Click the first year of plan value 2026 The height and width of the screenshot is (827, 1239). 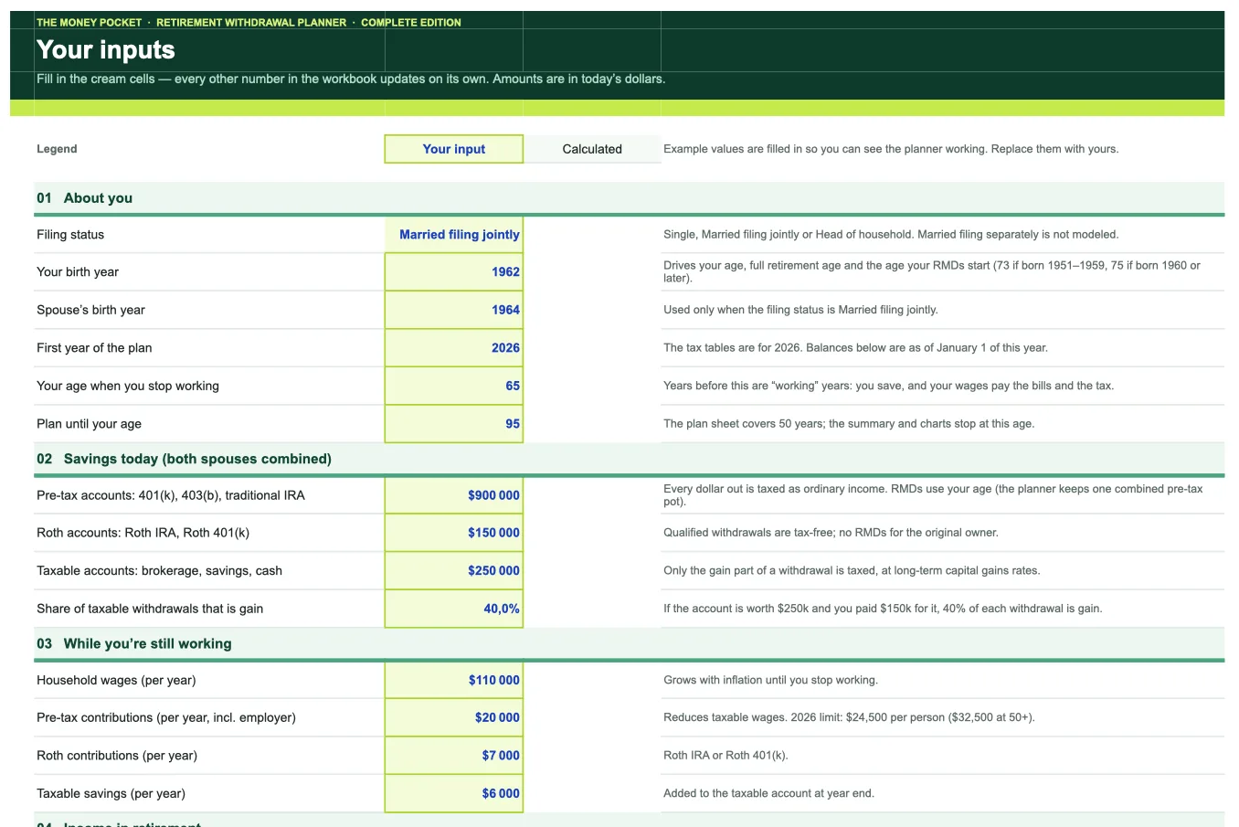click(454, 348)
